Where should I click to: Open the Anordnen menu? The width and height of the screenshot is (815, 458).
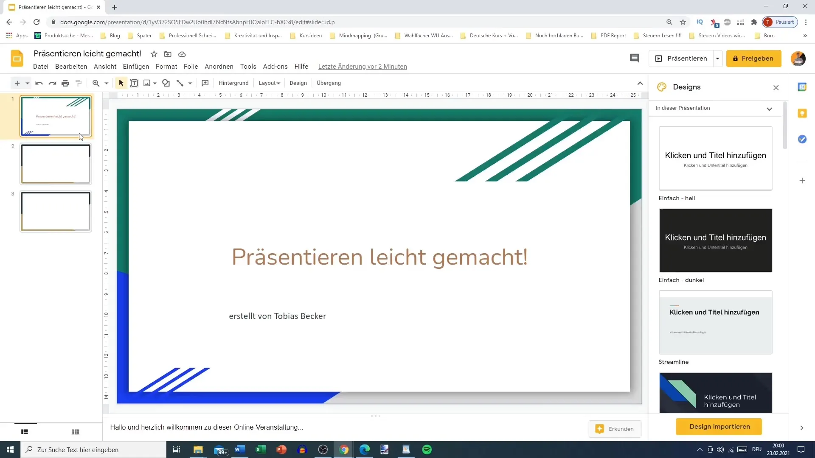pyautogui.click(x=219, y=67)
